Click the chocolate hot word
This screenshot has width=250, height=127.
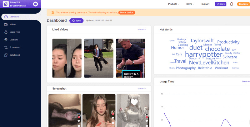217,49
